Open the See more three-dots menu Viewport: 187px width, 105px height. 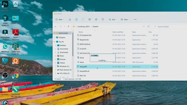click(x=135, y=20)
